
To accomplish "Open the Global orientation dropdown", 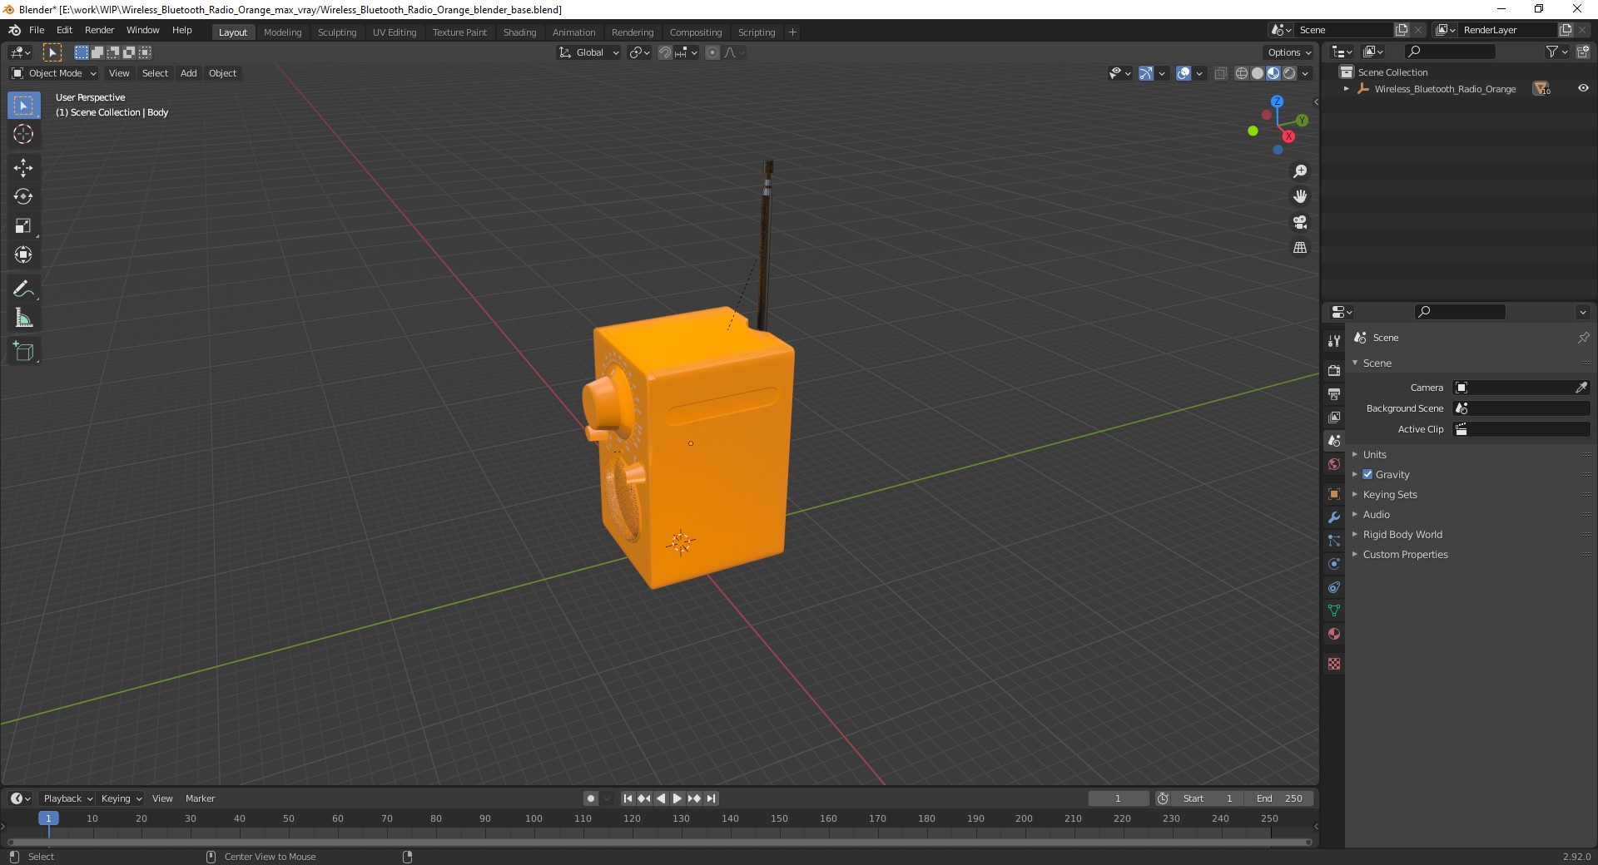I will tap(589, 52).
